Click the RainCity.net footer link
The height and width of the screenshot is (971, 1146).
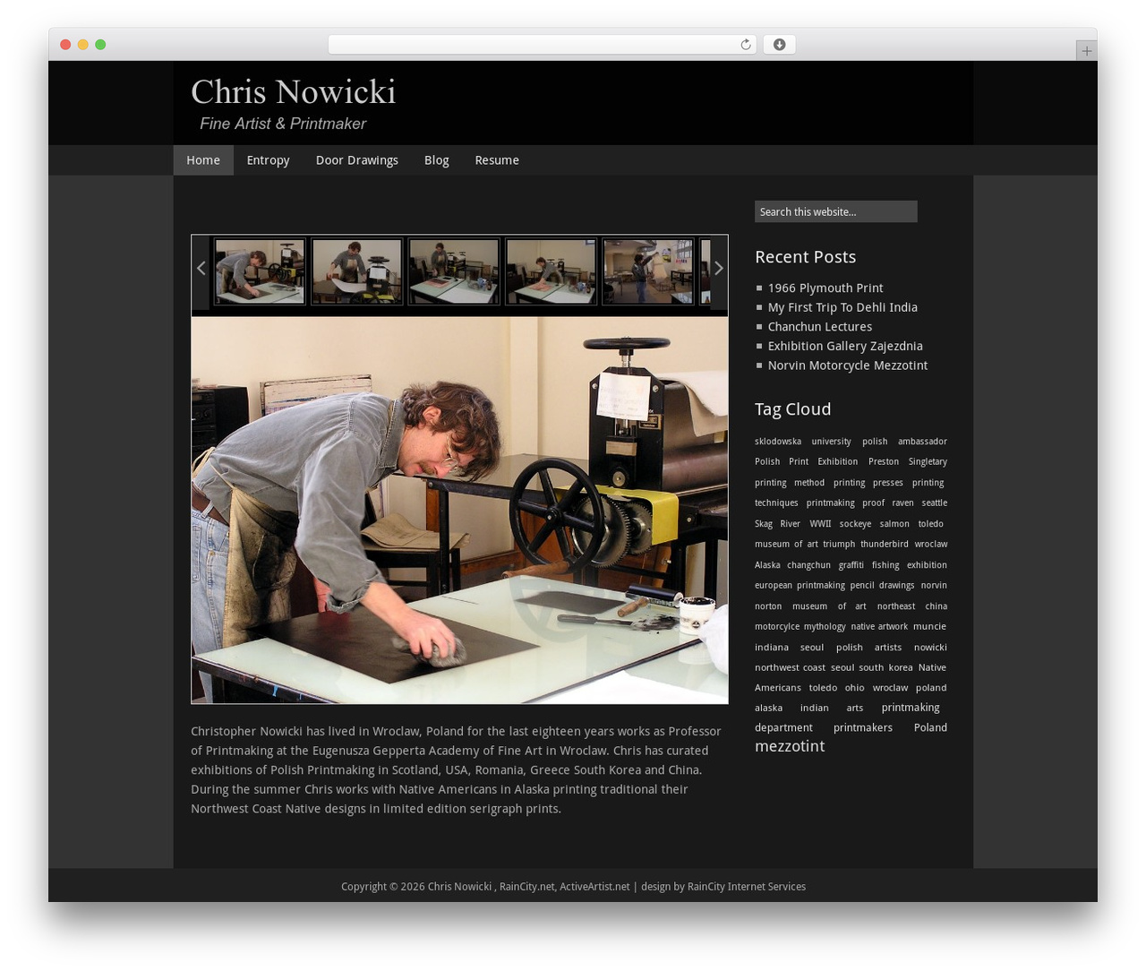tap(526, 887)
